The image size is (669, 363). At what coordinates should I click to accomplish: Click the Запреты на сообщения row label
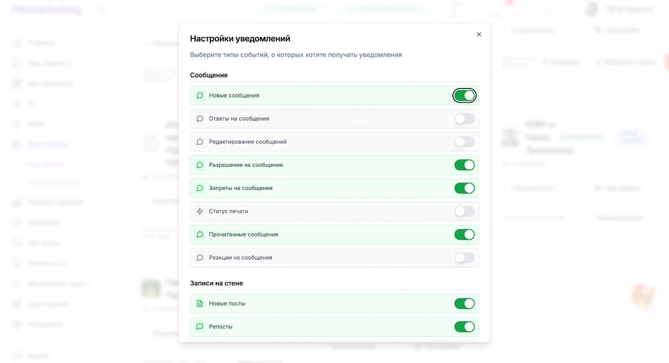pyautogui.click(x=241, y=188)
